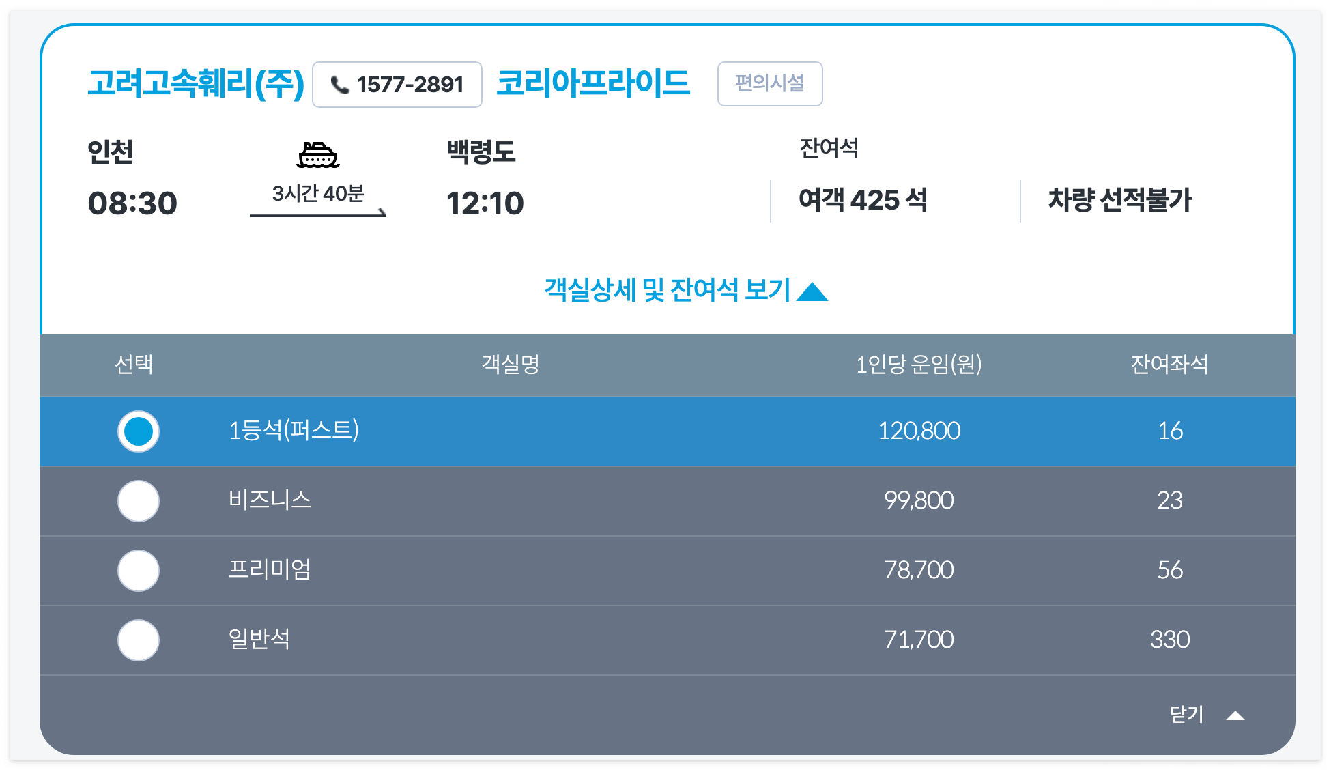Click the 120,800 fare in first-class row
The width and height of the screenshot is (1331, 770).
[x=919, y=431]
